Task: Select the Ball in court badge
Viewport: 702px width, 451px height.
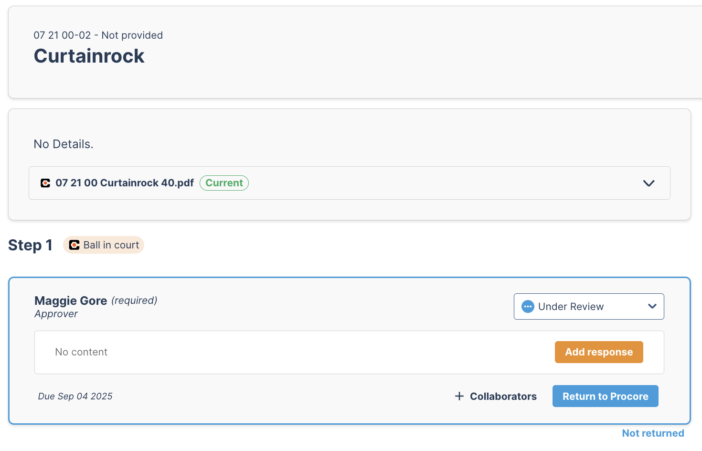Action: click(104, 245)
